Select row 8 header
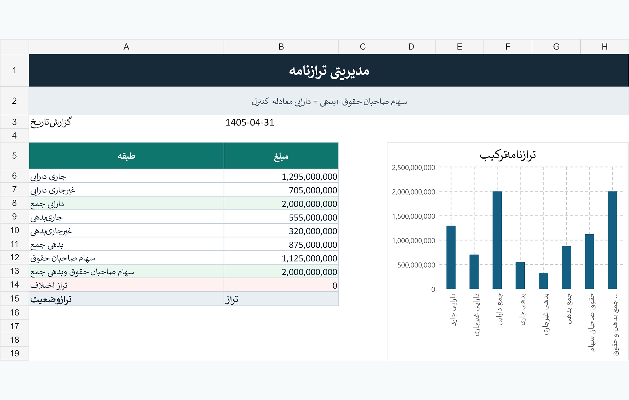The image size is (629, 400). (14, 203)
